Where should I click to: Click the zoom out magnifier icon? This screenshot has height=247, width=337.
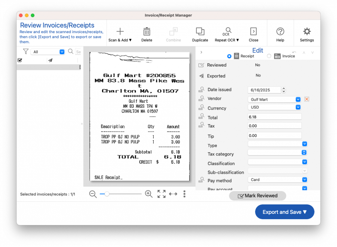(x=93, y=194)
